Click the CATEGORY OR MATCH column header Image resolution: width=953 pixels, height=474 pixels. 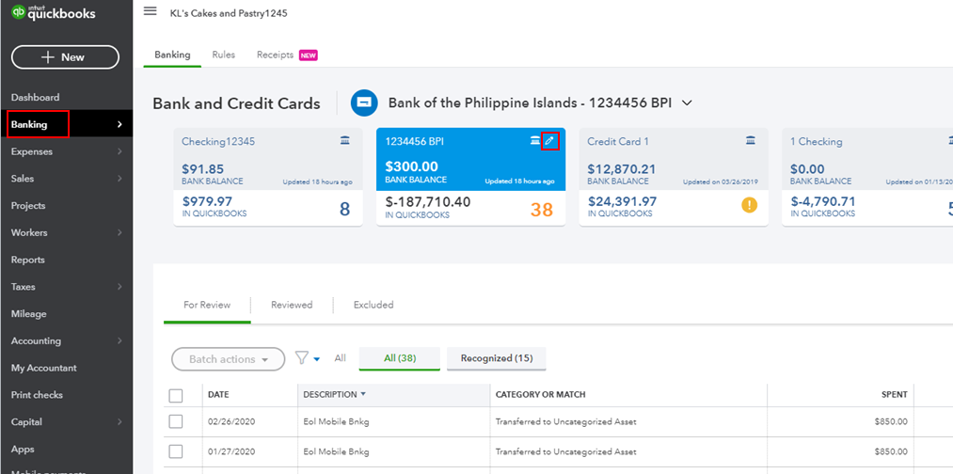[540, 394]
